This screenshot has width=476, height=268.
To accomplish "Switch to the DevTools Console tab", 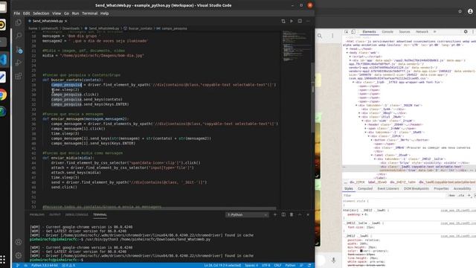I will [387, 31].
